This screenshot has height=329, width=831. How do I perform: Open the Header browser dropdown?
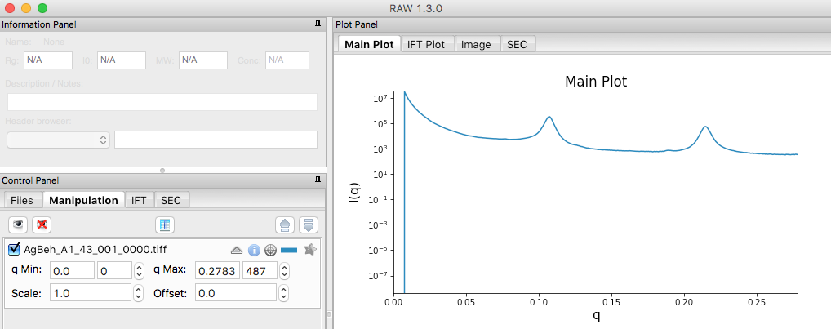pyautogui.click(x=58, y=140)
